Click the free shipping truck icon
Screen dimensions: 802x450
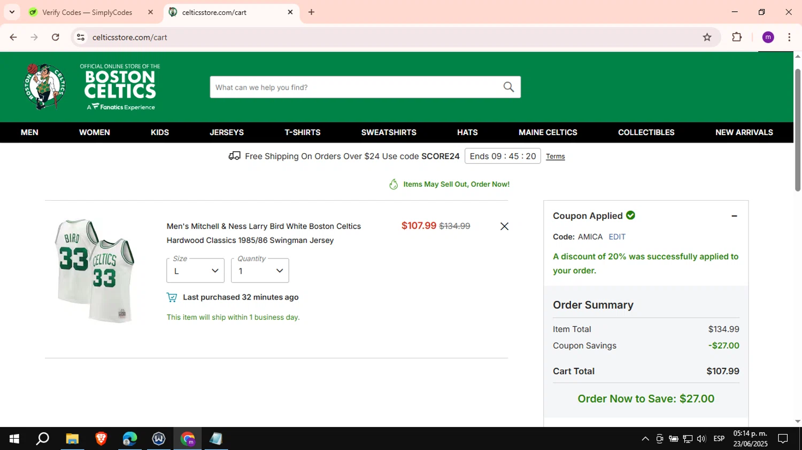(x=234, y=156)
